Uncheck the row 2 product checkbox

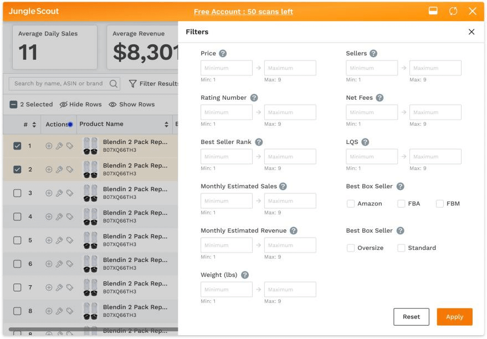point(17,169)
